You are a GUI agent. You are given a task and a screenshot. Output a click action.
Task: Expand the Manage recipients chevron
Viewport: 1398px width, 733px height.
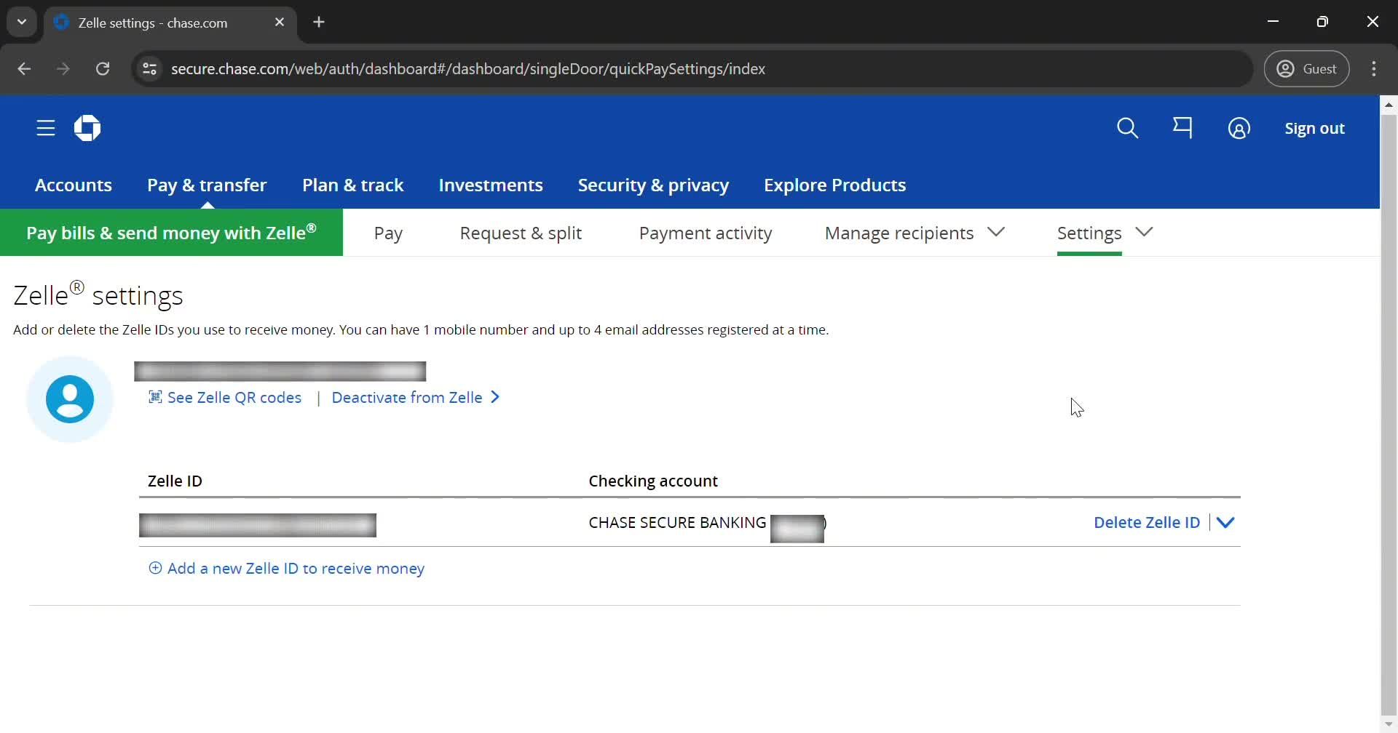(x=996, y=232)
